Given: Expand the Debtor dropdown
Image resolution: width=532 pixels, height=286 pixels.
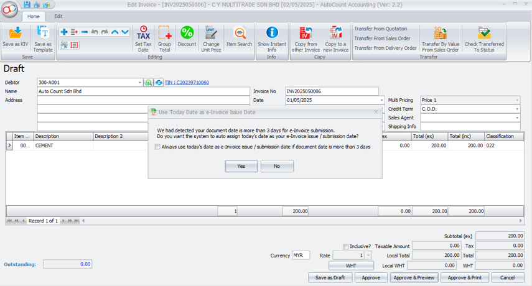Looking at the screenshot, I should pyautogui.click(x=140, y=83).
